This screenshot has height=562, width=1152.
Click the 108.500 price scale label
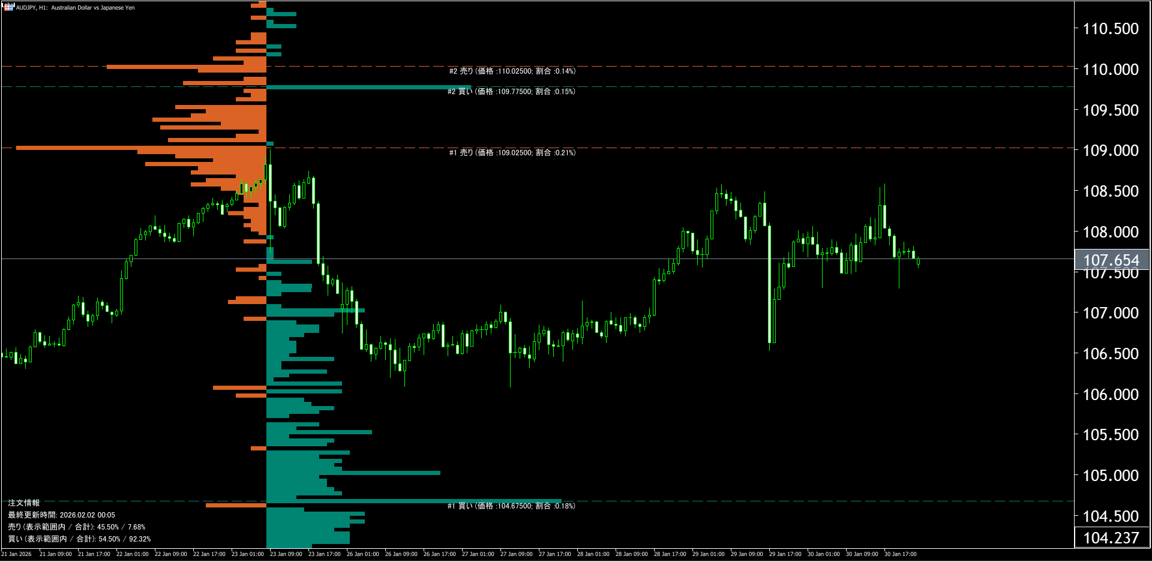[x=1111, y=191]
